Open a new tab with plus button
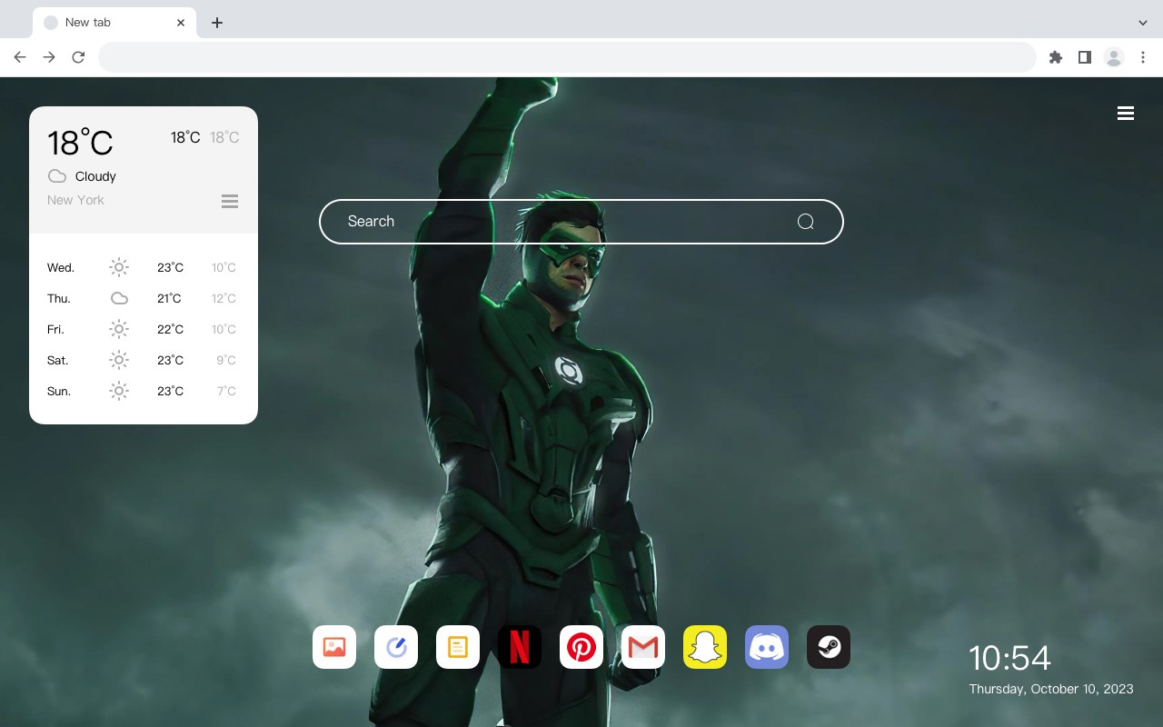 217,23
